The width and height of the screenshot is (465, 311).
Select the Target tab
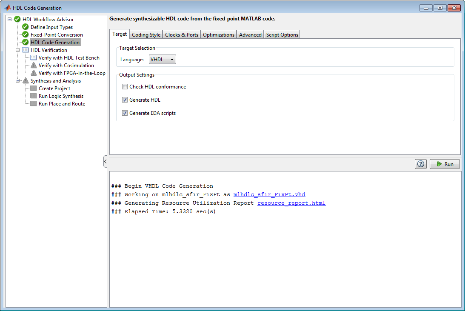(120, 34)
